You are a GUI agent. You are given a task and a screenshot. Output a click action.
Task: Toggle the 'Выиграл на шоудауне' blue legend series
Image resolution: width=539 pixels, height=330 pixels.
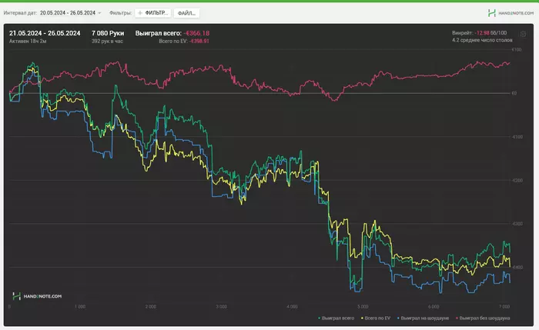(x=420, y=317)
